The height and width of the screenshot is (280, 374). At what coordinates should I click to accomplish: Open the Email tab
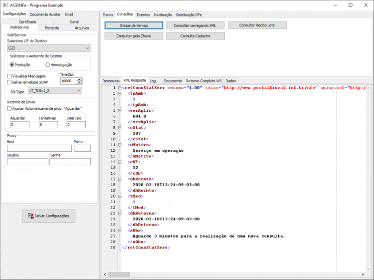(x=69, y=14)
